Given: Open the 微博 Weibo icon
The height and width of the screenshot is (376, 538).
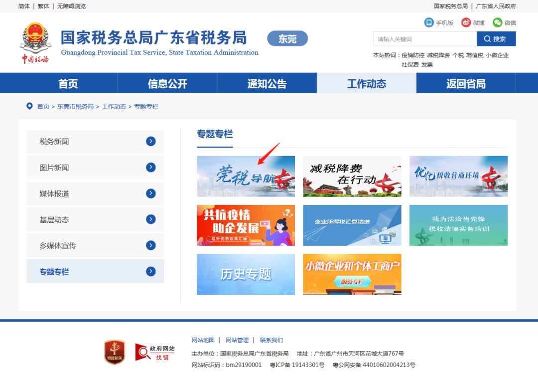Looking at the screenshot, I should pyautogui.click(x=466, y=22).
